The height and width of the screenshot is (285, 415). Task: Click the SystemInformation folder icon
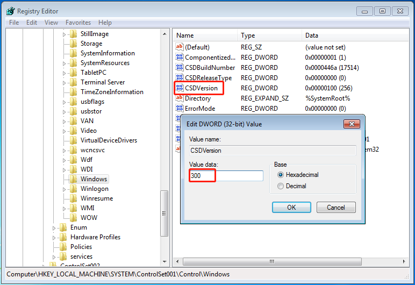click(x=73, y=53)
